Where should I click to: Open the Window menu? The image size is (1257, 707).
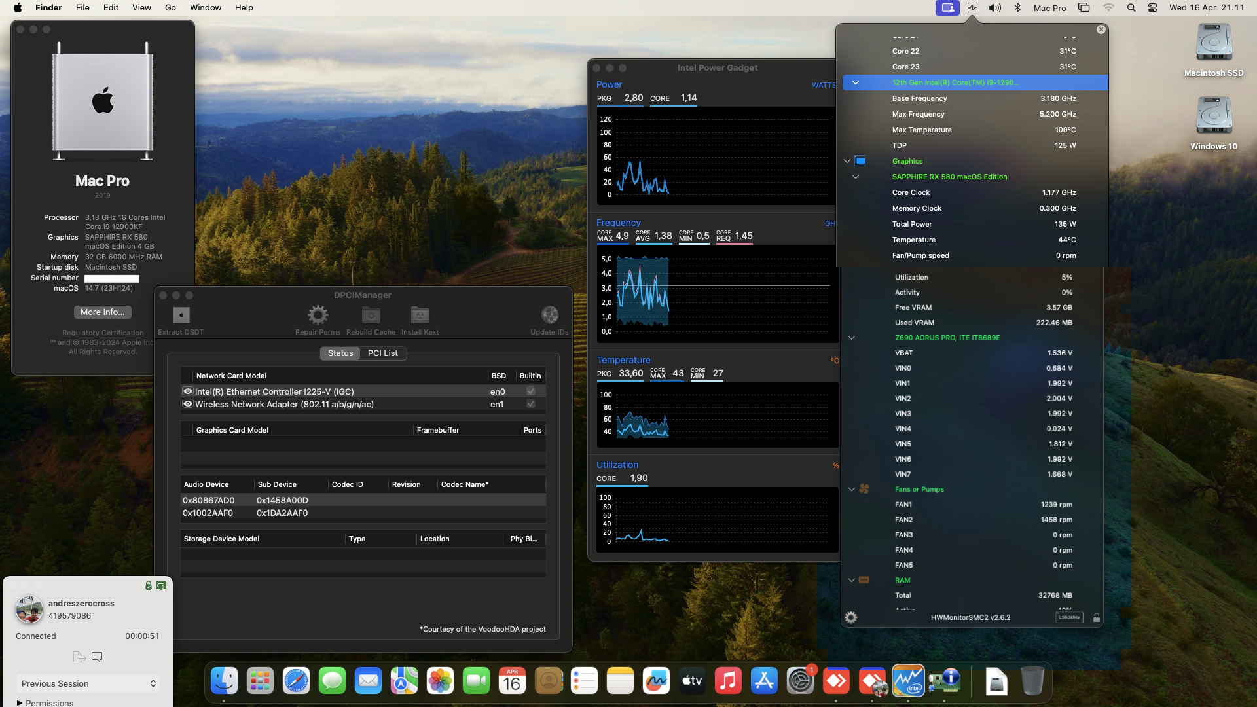tap(205, 7)
